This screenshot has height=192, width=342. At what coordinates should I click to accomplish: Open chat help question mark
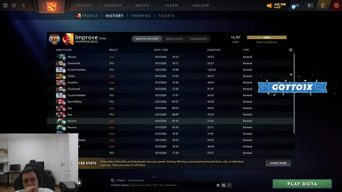click(229, 185)
